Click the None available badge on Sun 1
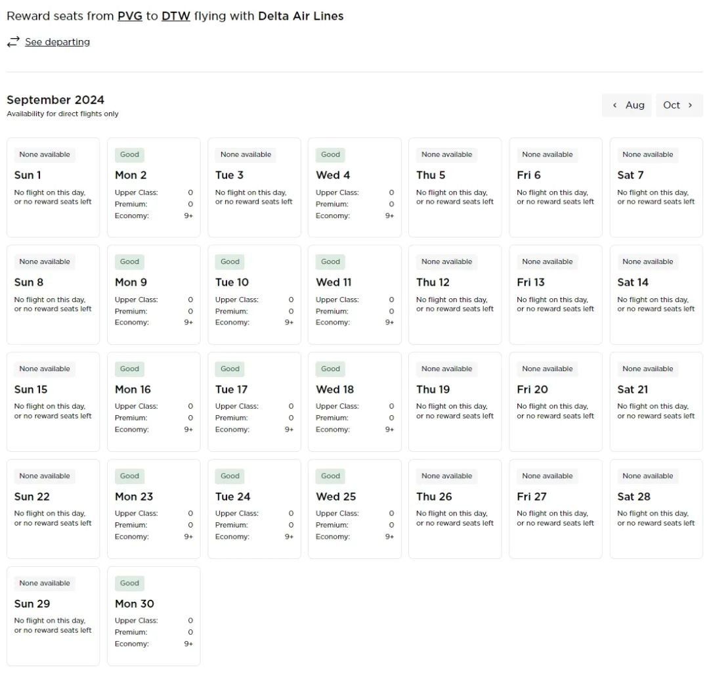The height and width of the screenshot is (674, 709). pos(45,155)
